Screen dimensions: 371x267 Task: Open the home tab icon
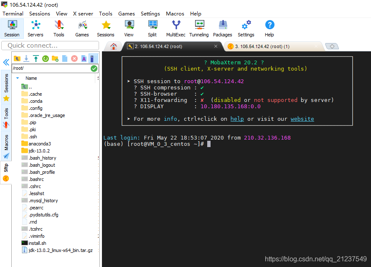click(114, 46)
